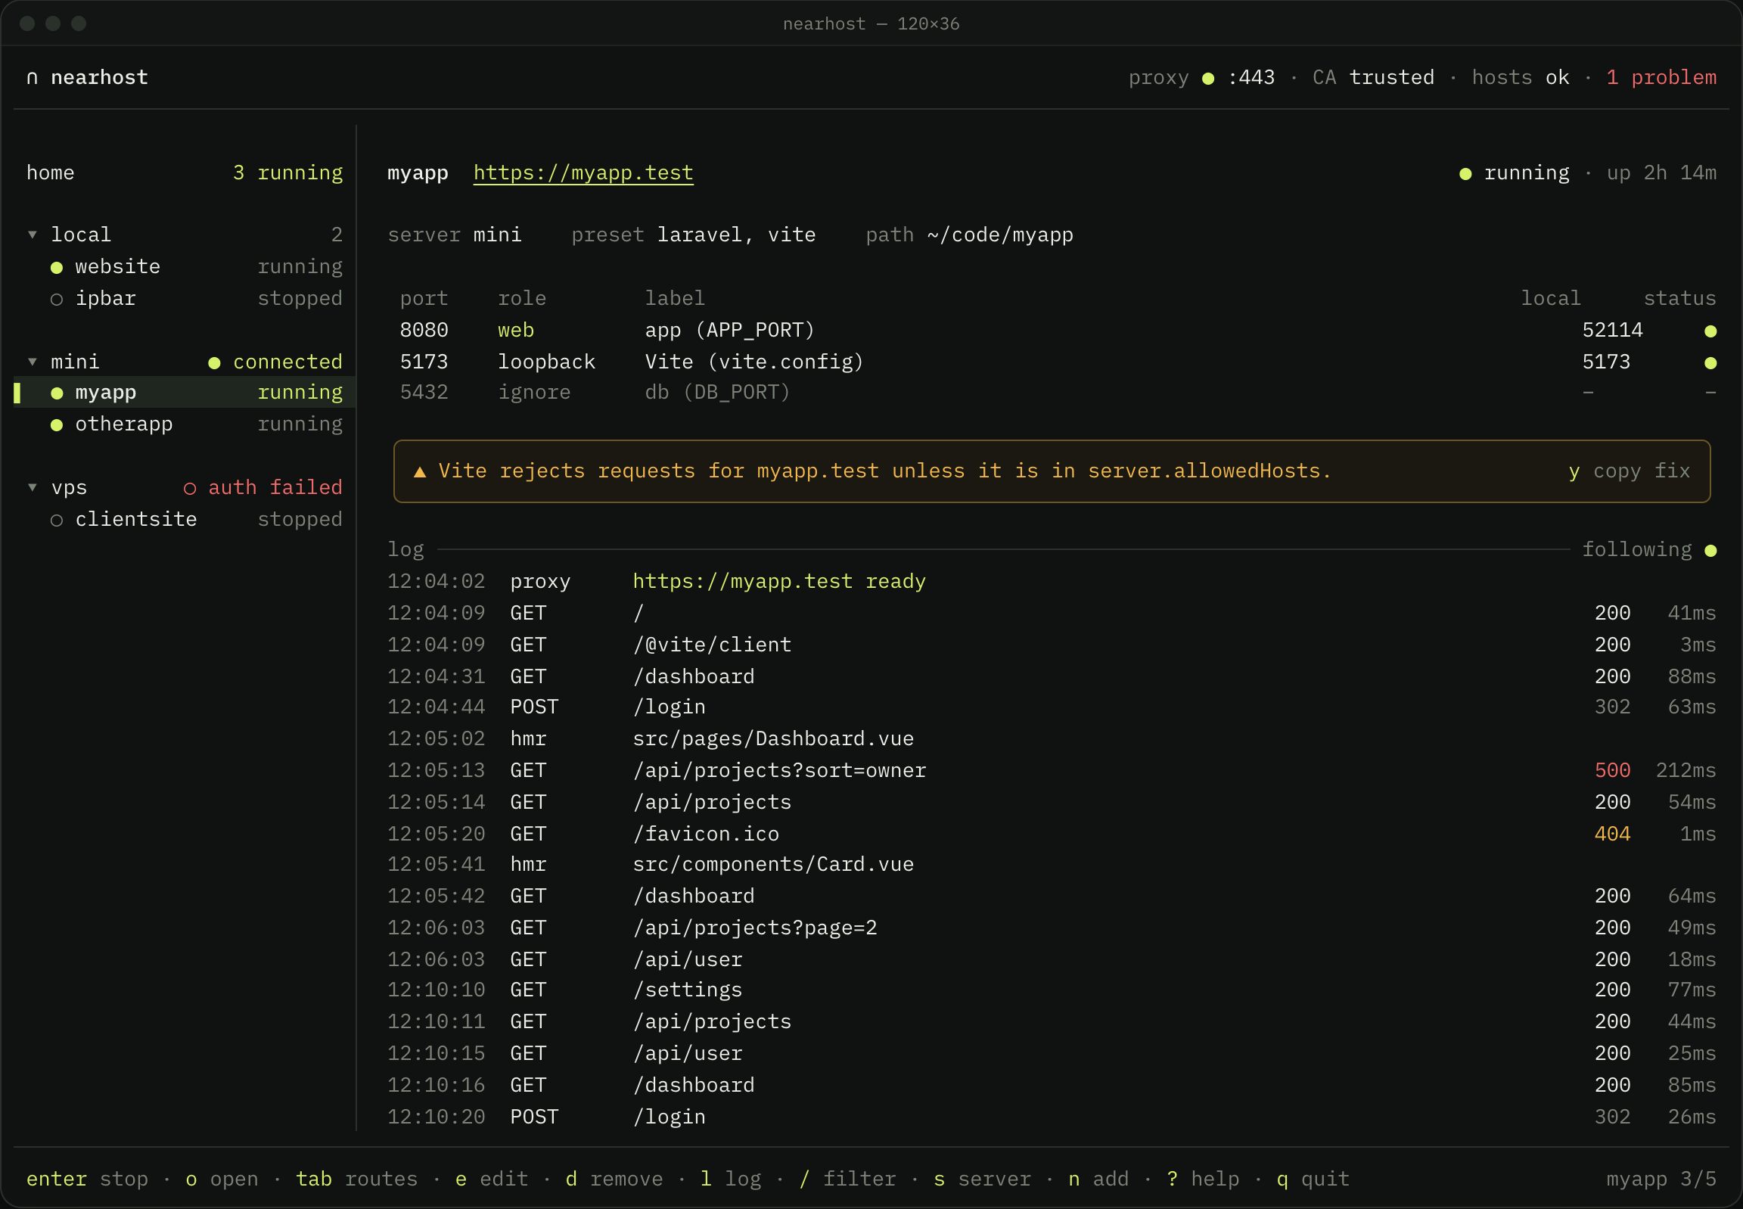1743x1209 pixels.
Task: Click the '1 problem' indicator
Action: pyautogui.click(x=1661, y=77)
